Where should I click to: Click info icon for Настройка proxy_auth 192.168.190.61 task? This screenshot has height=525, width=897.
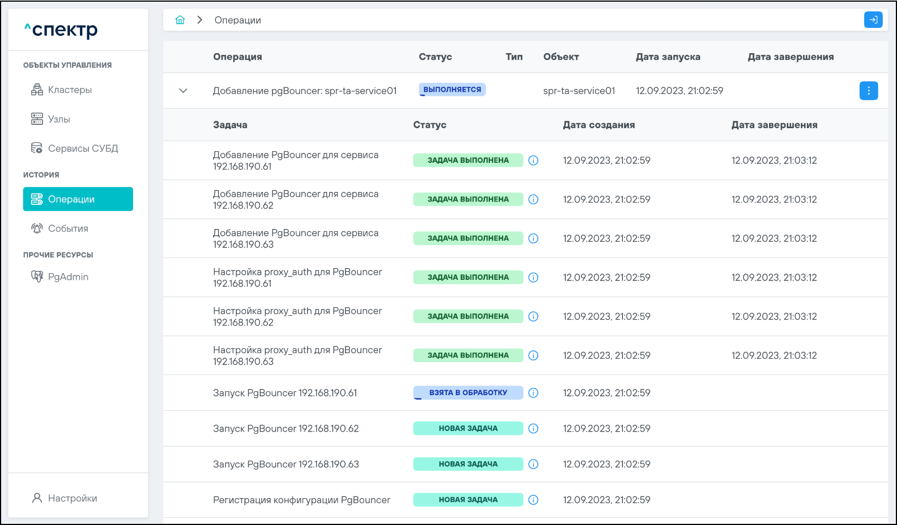tap(534, 278)
